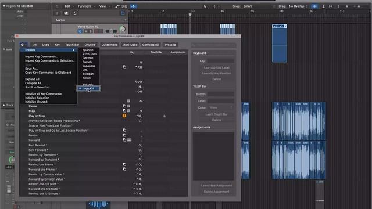Show global tracks using the header icon
This screenshot has height=209, width=372.
pyautogui.click(x=123, y=13)
